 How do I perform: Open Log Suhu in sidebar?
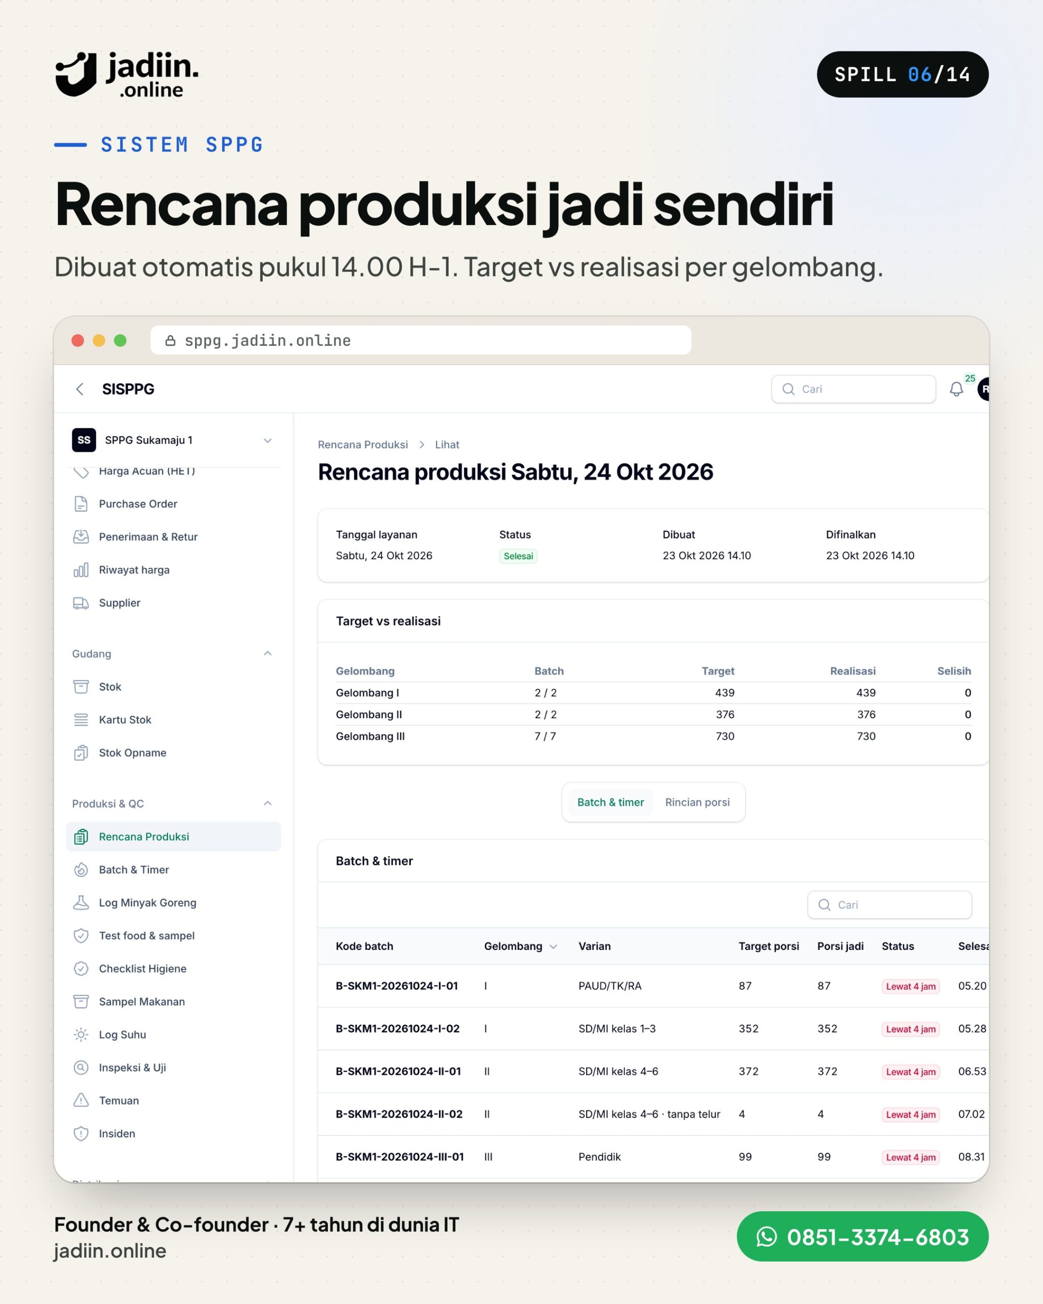[x=174, y=1034]
